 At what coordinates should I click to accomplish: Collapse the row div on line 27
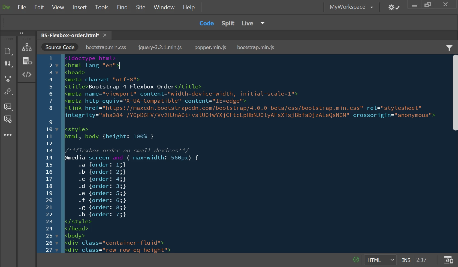click(57, 250)
